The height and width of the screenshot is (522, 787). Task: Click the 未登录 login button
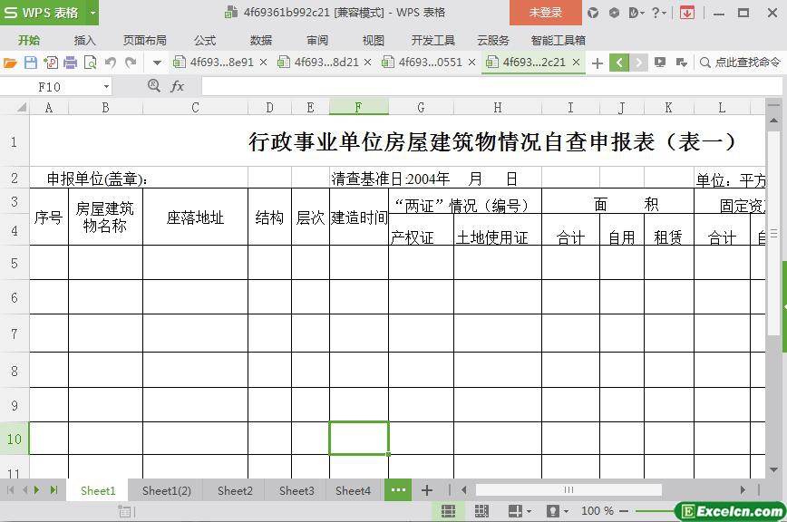coord(545,13)
